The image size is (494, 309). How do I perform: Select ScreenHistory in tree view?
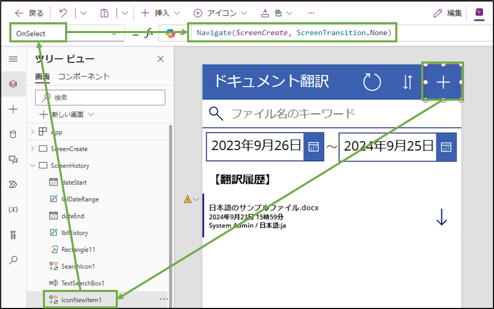(70, 166)
